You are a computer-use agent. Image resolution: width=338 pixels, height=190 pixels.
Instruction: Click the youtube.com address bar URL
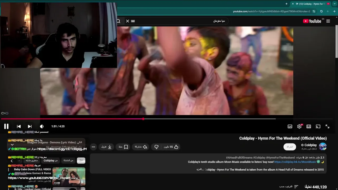tap(271, 11)
